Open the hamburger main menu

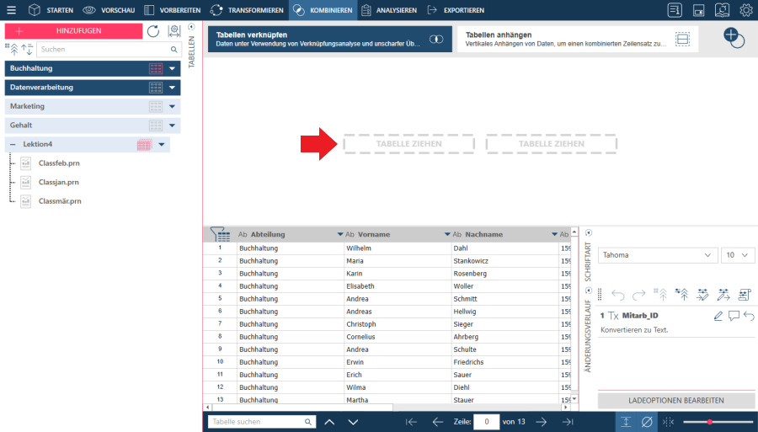(x=11, y=10)
